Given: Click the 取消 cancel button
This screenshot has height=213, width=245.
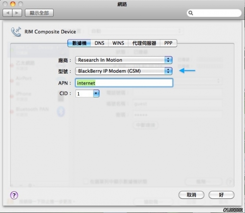Looking at the screenshot, I should [x=191, y=195].
